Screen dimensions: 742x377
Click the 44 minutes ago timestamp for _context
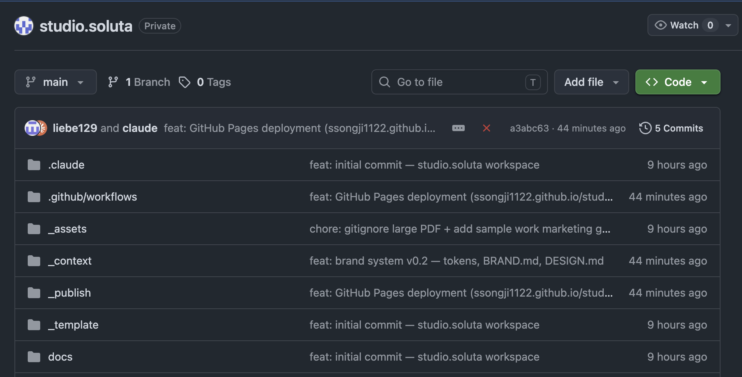668,261
